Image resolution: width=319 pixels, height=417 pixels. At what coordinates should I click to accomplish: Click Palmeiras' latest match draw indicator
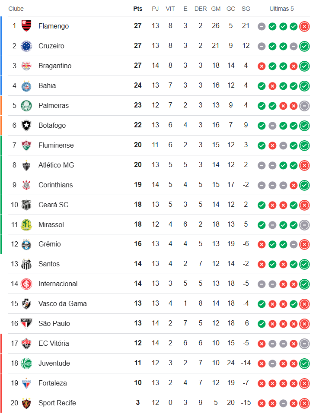pyautogui.click(x=304, y=106)
